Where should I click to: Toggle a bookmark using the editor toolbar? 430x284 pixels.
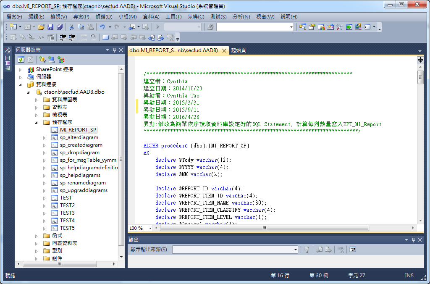click(106, 37)
